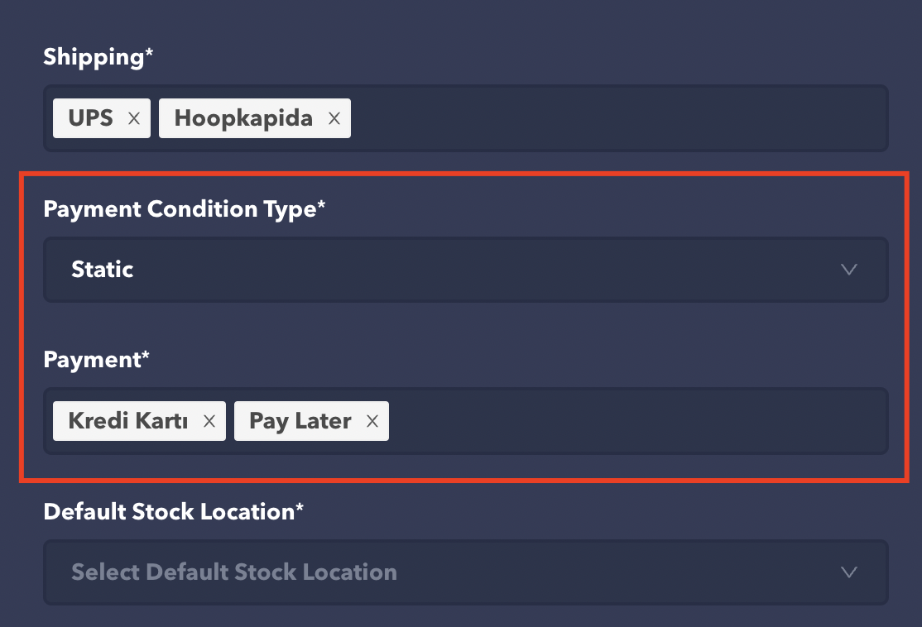The width and height of the screenshot is (922, 627).
Task: Click the Payment Condition Type label
Action: point(179,209)
